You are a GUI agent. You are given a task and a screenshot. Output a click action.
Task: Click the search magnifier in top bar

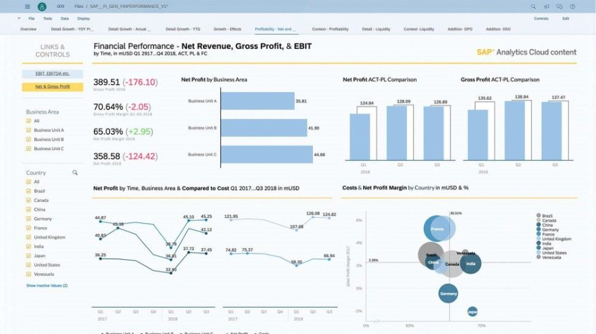click(x=534, y=7)
